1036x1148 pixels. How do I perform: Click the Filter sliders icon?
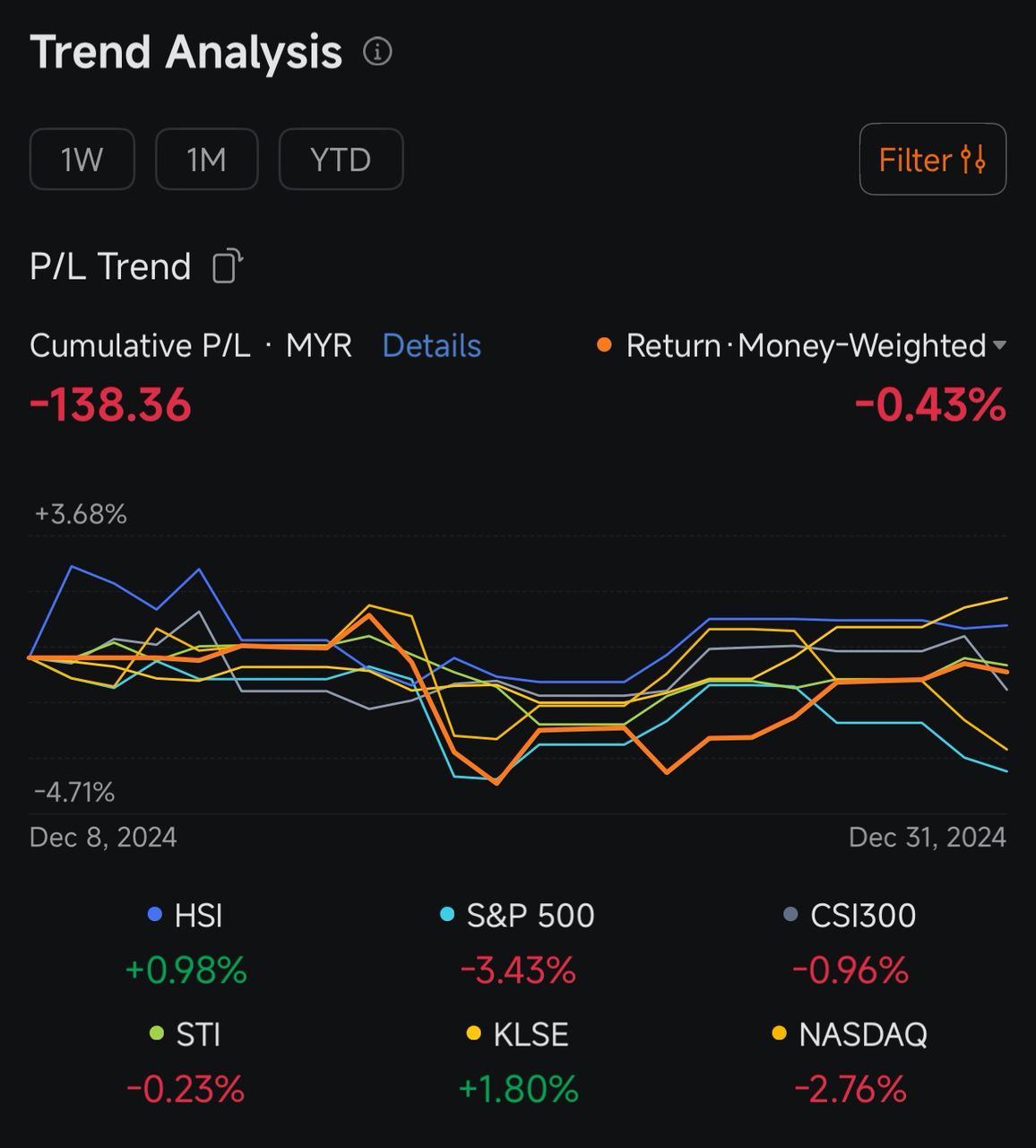pyautogui.click(x=973, y=160)
